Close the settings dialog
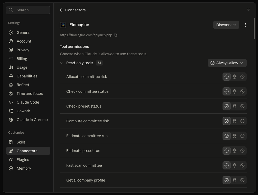The width and height of the screenshot is (258, 195). point(248,10)
